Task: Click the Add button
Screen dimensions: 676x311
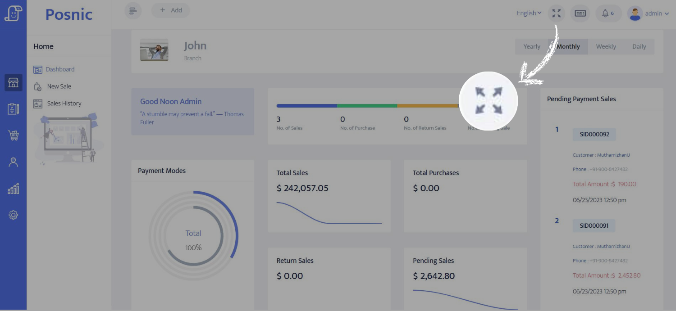Action: tap(171, 10)
